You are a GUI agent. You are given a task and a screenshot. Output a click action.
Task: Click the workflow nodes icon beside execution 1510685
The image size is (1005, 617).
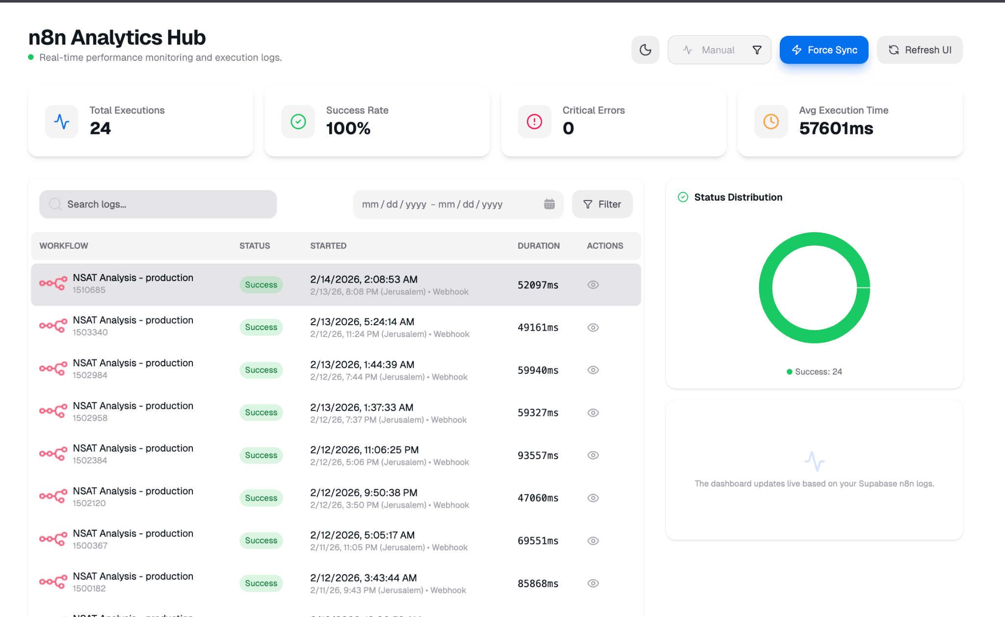53,283
